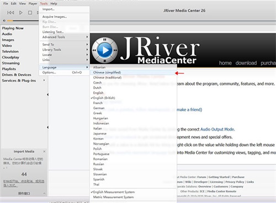276x203 pixels.
Task: Click the home link in banner
Action: 225,63
